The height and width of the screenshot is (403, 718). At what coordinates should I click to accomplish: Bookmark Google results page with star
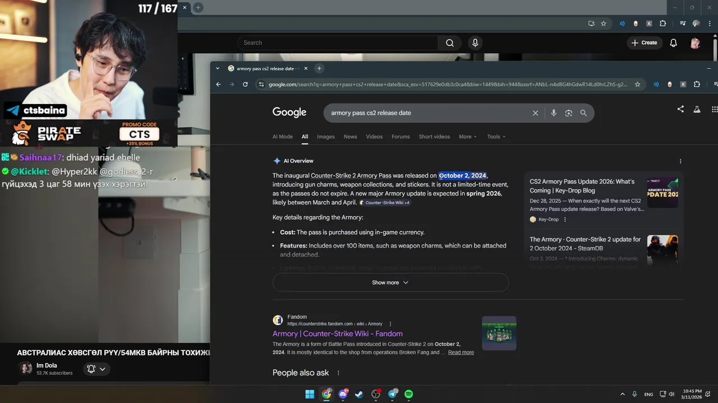[x=637, y=85]
